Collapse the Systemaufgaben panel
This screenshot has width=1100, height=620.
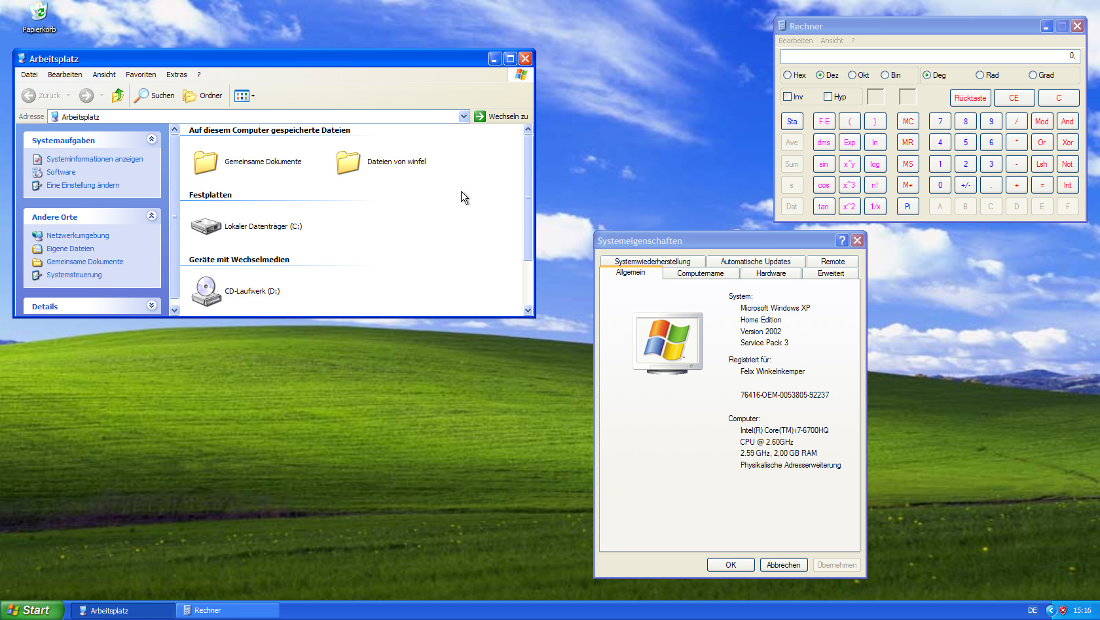[x=152, y=139]
